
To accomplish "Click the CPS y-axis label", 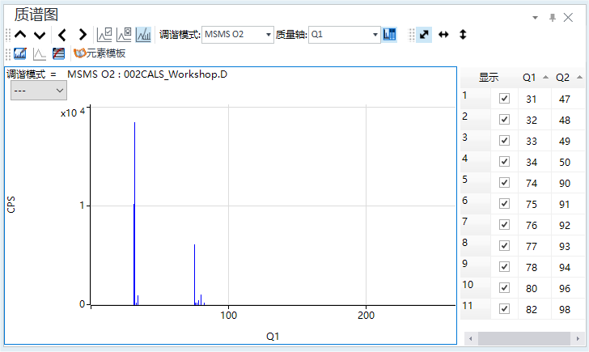I will click(11, 205).
